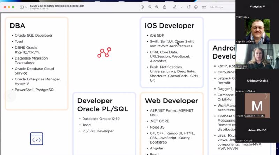The image size is (279, 155).
Task: Select yaroslava's video thumbnail
Action: point(257,56)
